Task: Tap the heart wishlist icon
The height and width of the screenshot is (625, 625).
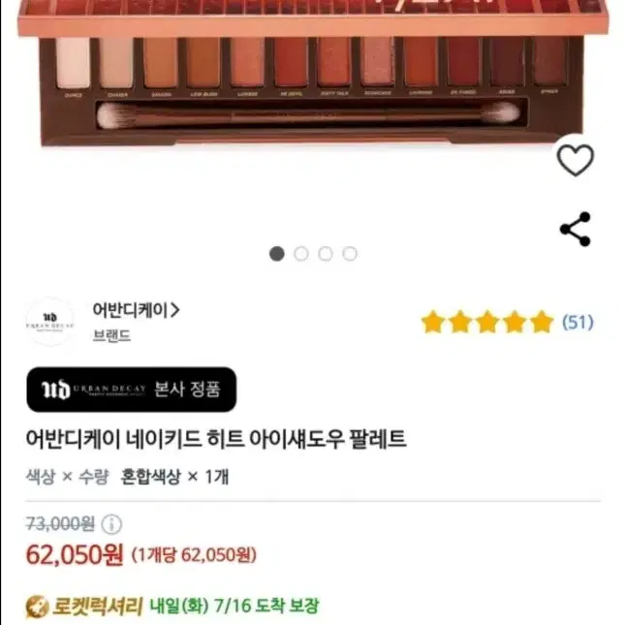Action: 575,160
